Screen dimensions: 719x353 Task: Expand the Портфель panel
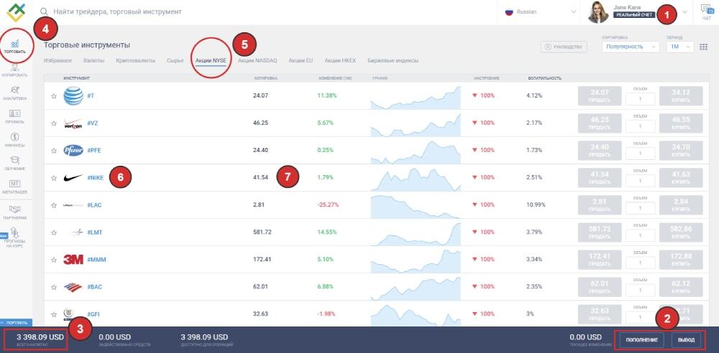point(16,323)
